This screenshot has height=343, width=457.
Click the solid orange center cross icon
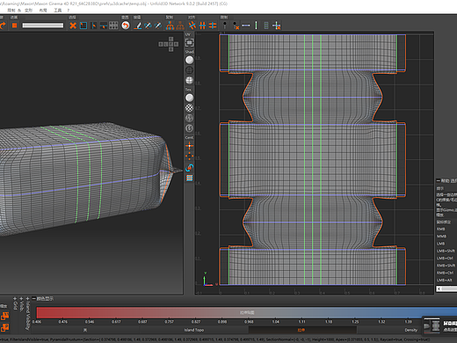pyautogui.click(x=190, y=146)
